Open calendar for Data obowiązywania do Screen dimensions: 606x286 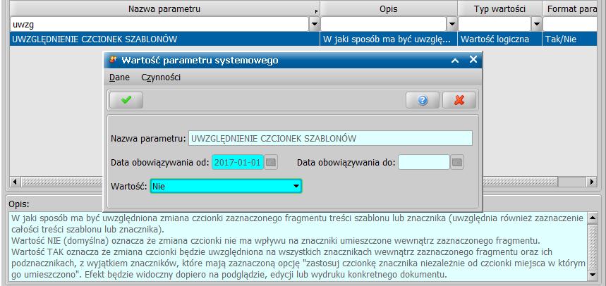click(457, 163)
